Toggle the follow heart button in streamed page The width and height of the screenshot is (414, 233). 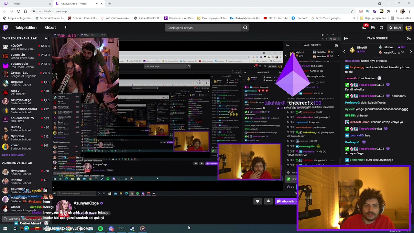point(257,201)
